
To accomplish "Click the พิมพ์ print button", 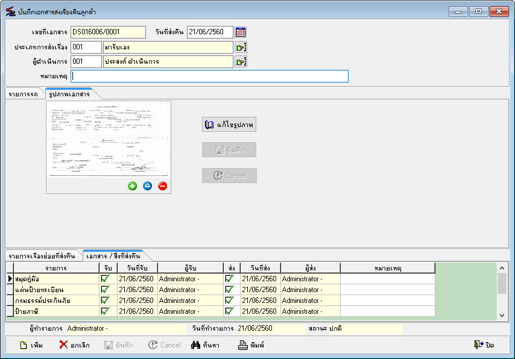I will point(251,345).
